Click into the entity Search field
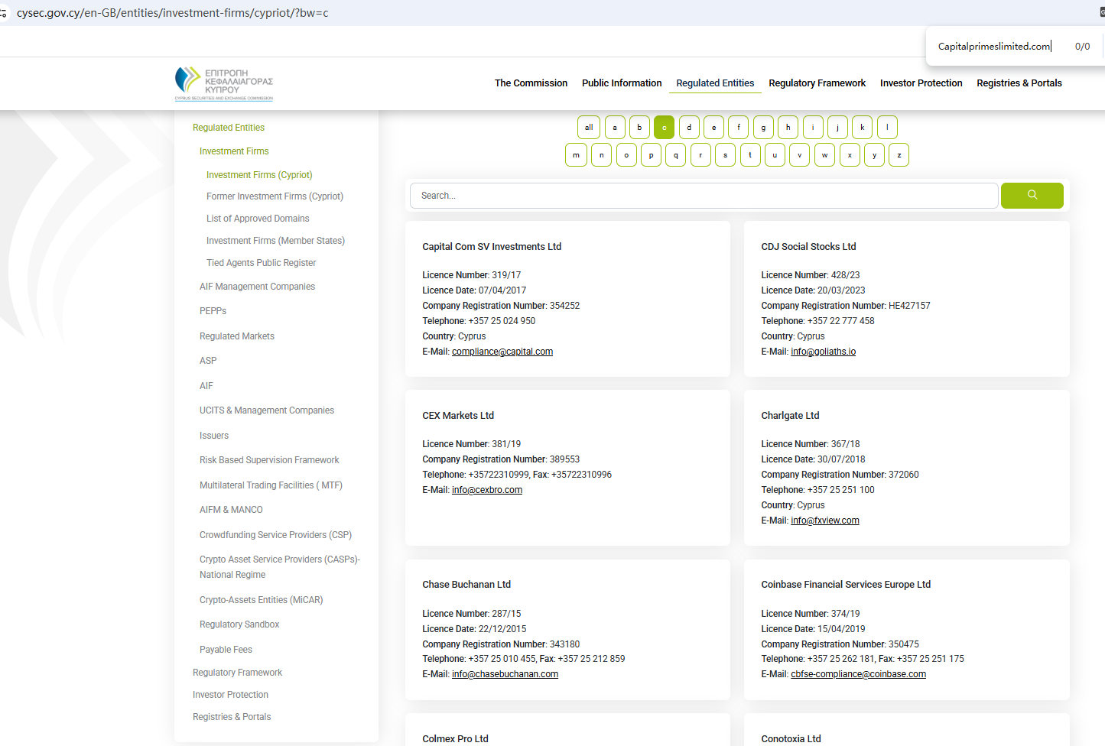The image size is (1105, 746). 704,196
